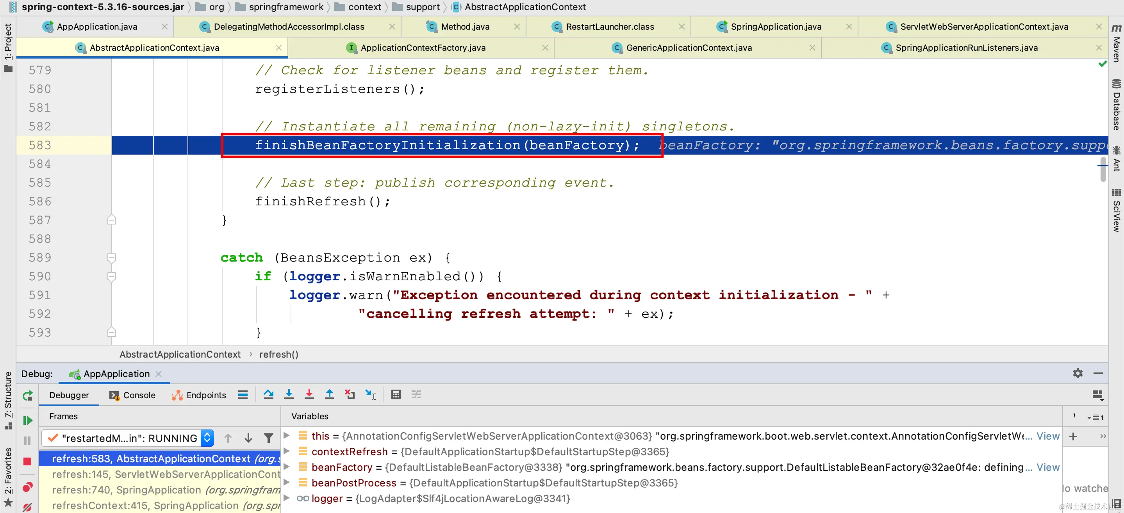
Task: Click the red Force Step Into icon
Action: coord(309,395)
